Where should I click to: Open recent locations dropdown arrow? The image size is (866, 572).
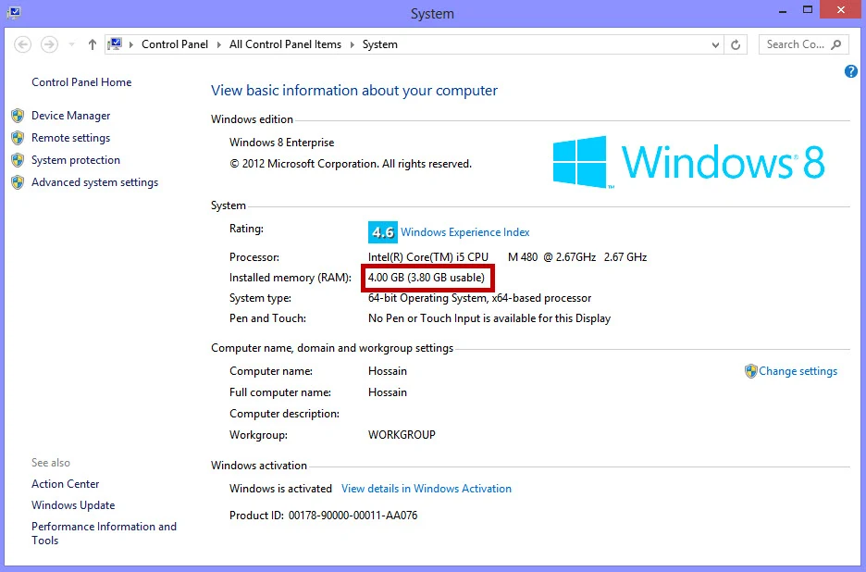[x=72, y=44]
